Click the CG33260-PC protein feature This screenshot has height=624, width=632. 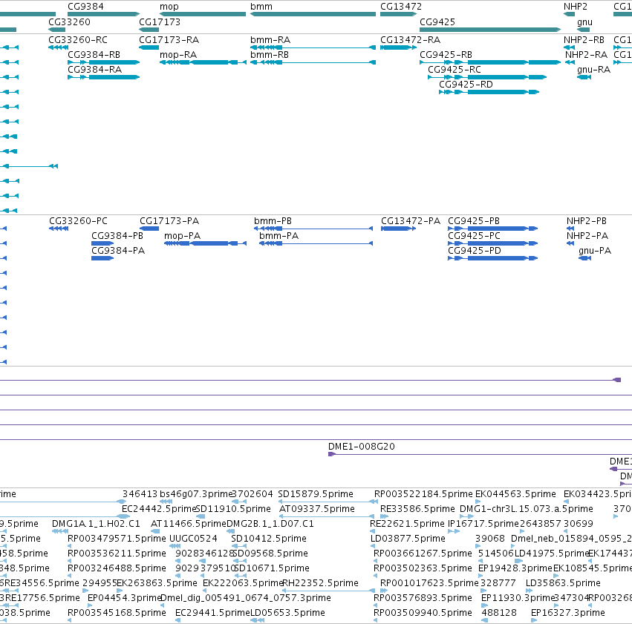tap(59, 229)
